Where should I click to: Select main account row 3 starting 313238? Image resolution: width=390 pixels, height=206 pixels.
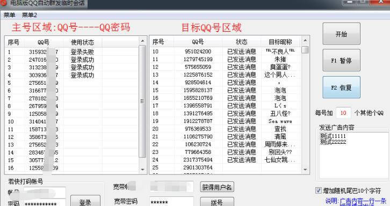pos(72,68)
